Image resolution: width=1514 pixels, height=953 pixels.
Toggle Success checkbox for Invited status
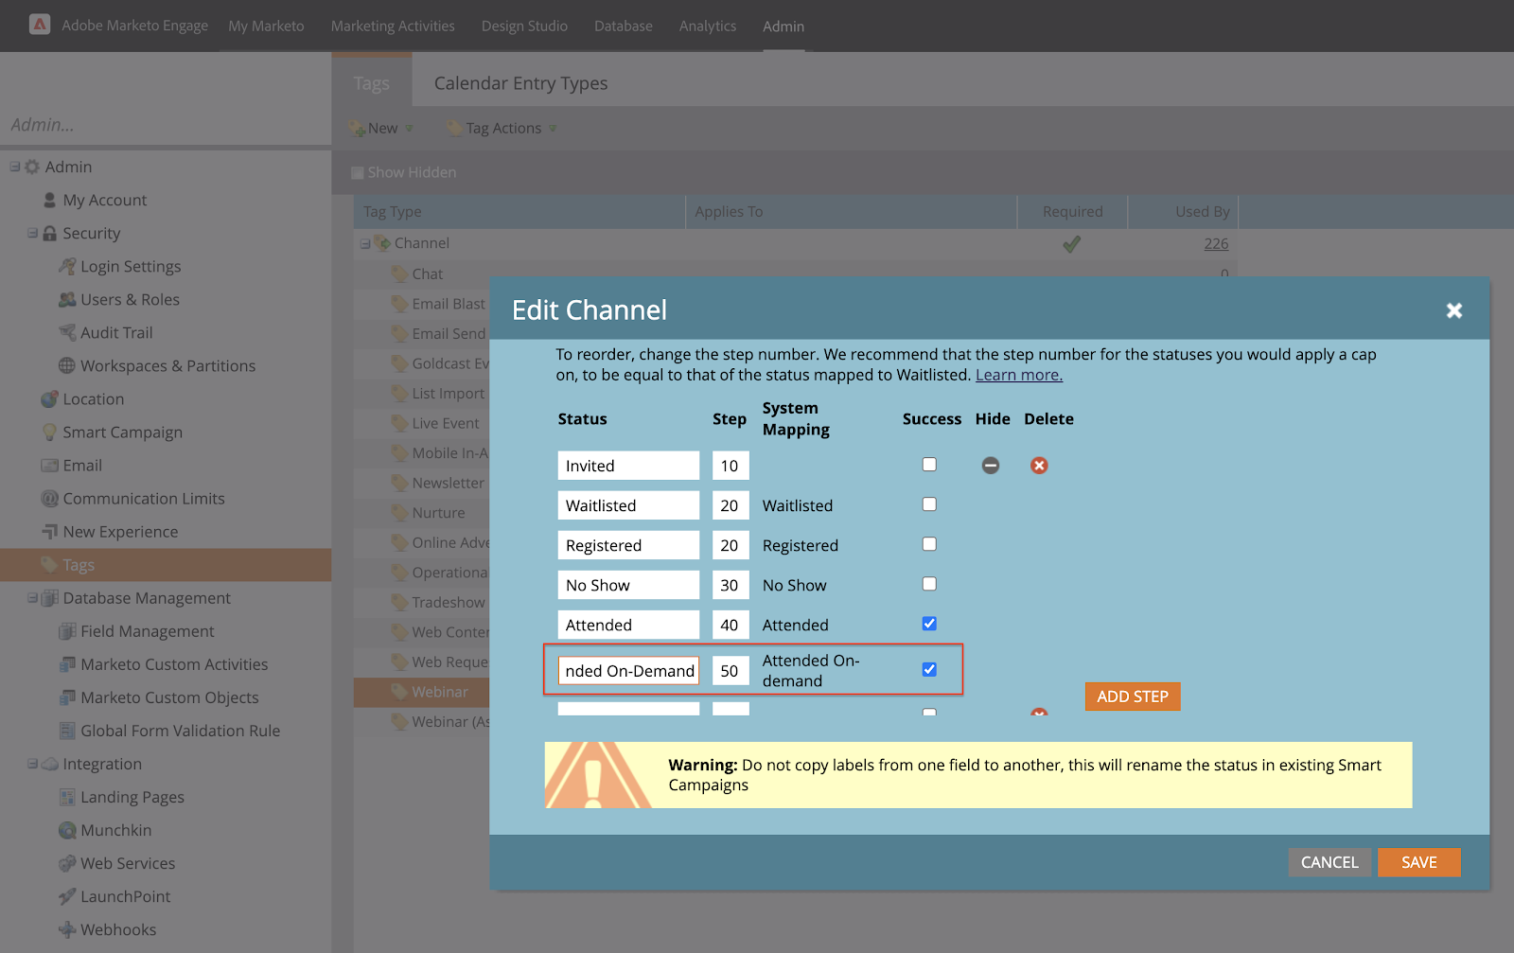coord(929,465)
